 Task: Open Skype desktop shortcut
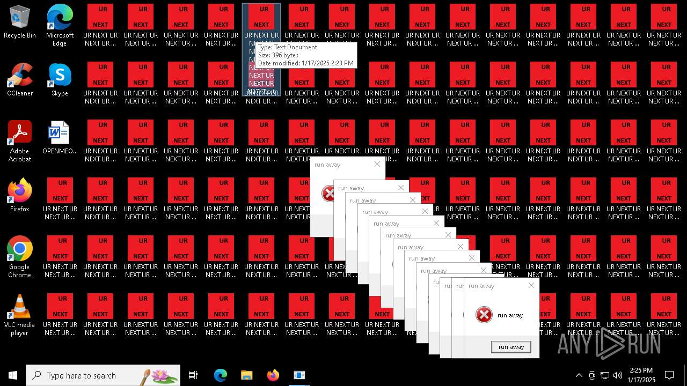pos(60,80)
